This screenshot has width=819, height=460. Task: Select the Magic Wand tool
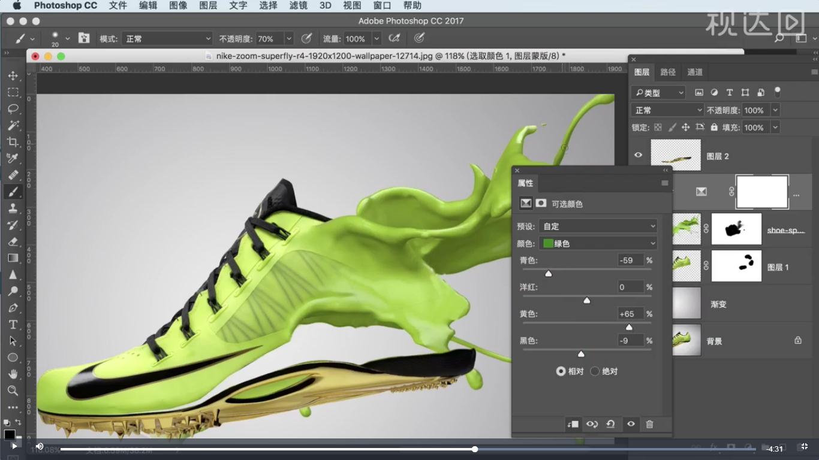13,125
